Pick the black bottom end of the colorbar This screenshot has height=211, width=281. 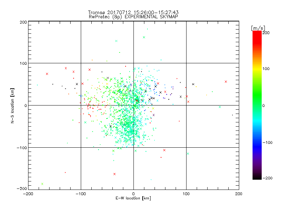257,177
